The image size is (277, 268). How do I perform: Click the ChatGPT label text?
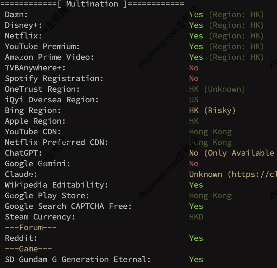(23, 153)
